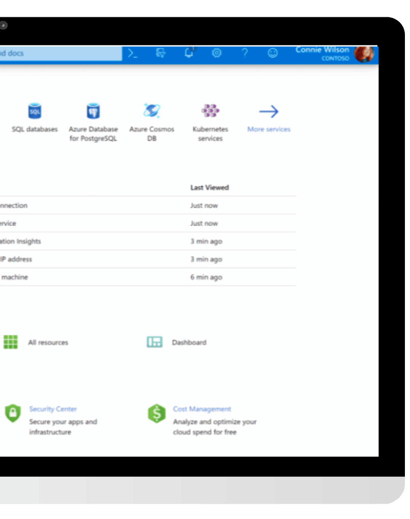Open the directory and subscription filter icon
410x519 pixels.
click(161, 53)
